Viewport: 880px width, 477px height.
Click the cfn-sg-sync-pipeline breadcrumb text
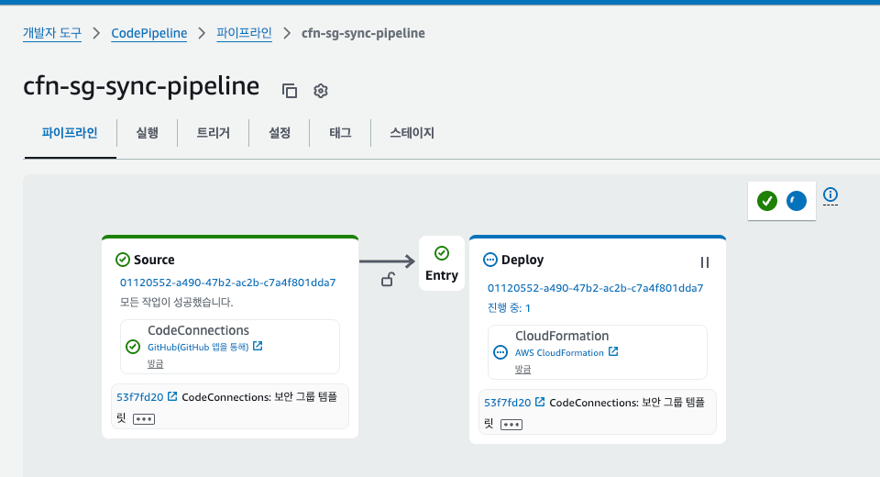[363, 33]
